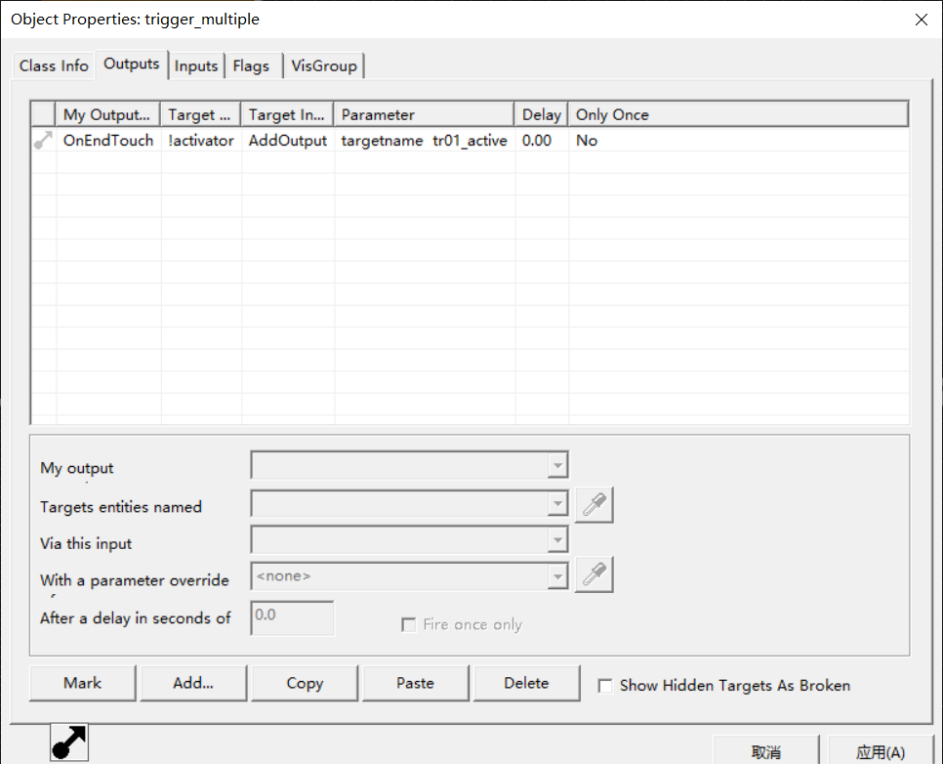Click the Copy button
Screen dimensions: 943x764
(305, 683)
